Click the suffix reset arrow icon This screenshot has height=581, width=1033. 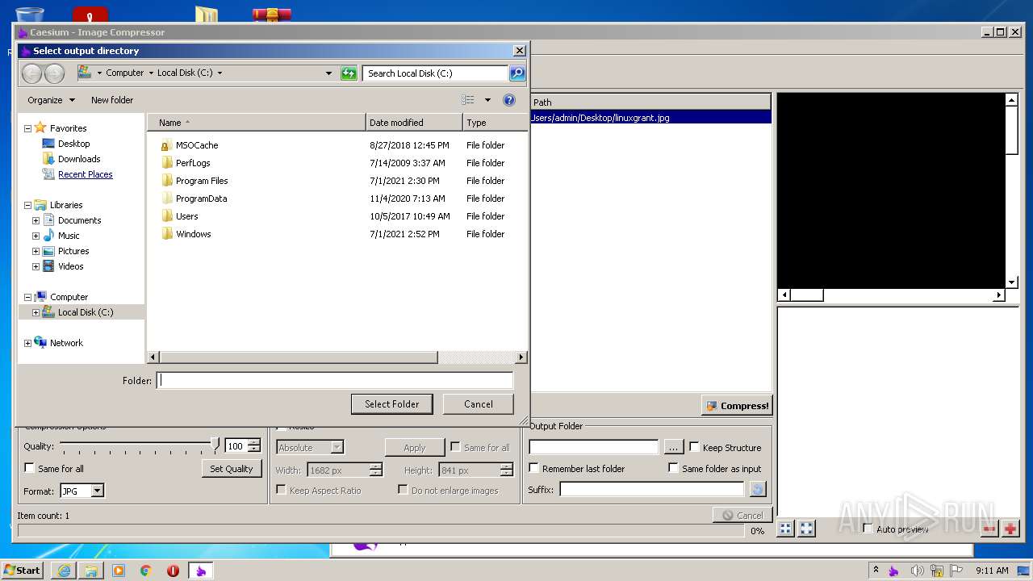[757, 489]
